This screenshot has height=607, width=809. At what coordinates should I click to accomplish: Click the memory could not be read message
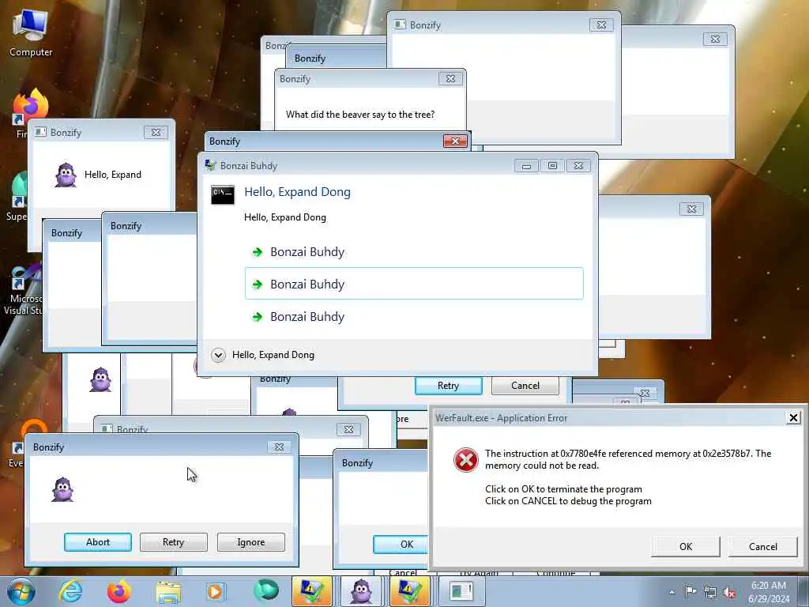pos(628,459)
